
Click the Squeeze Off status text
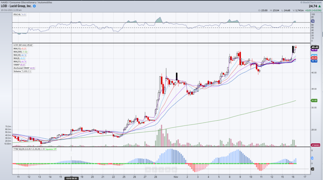[51, 149]
